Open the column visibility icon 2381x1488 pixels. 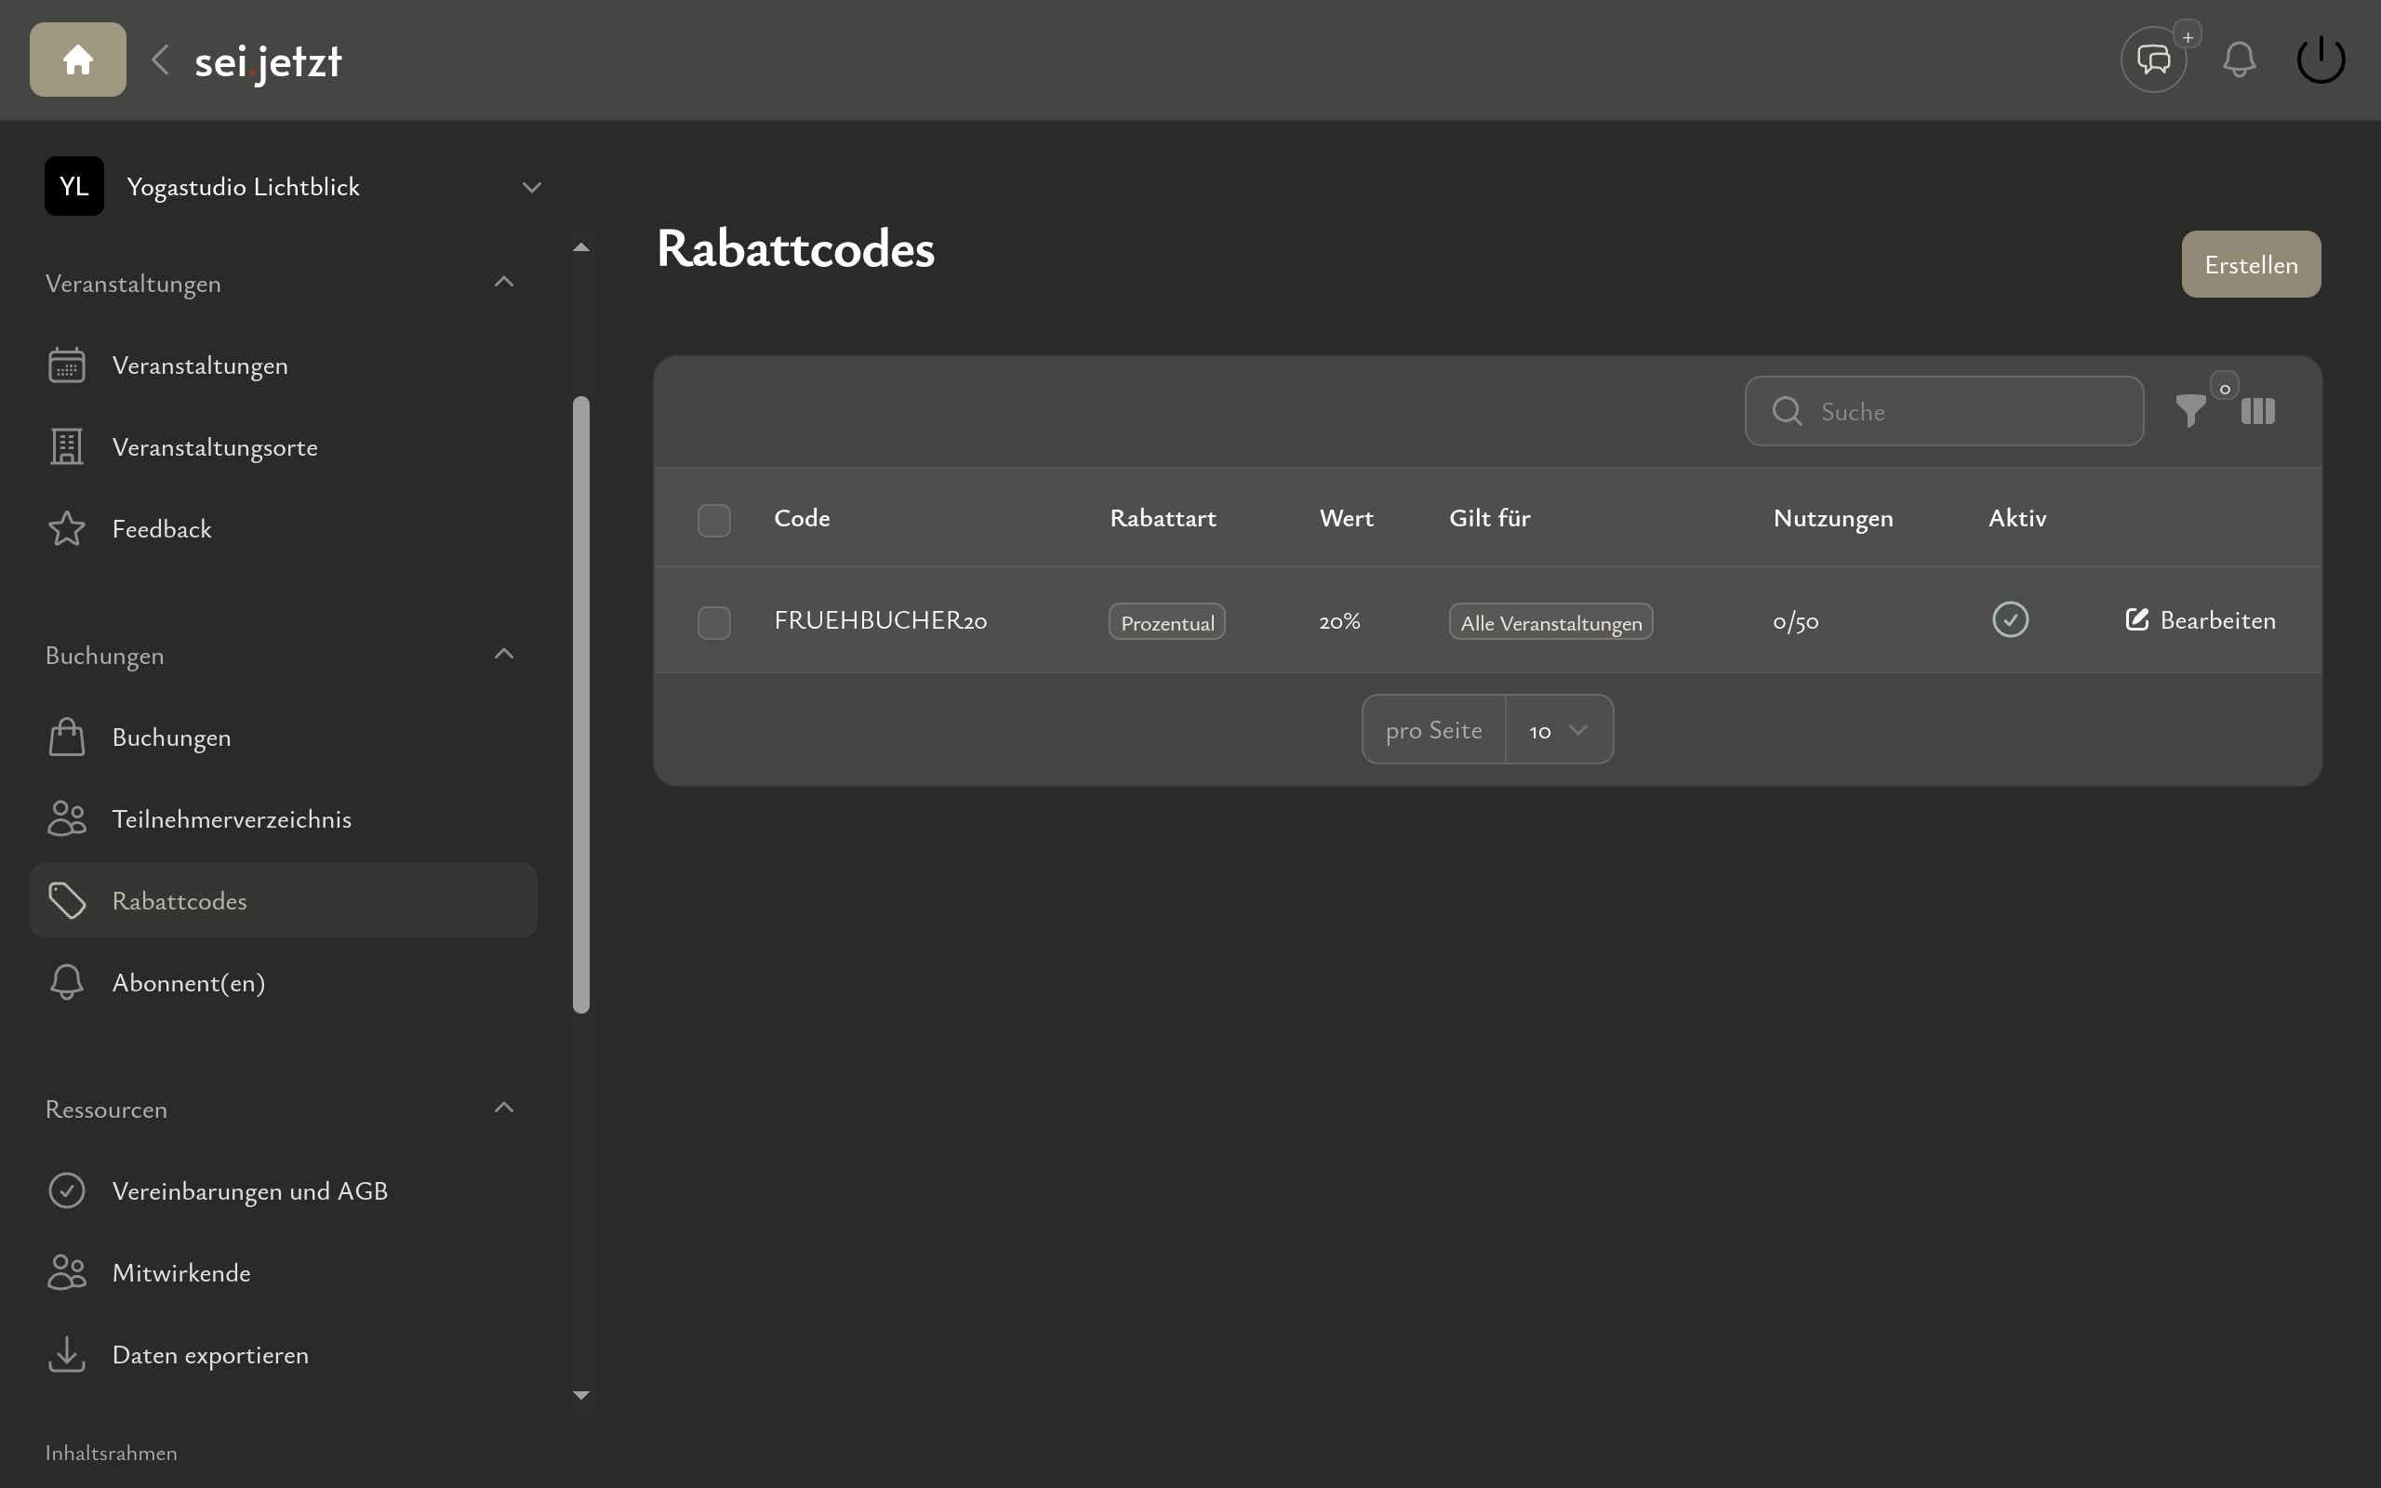coord(2257,410)
